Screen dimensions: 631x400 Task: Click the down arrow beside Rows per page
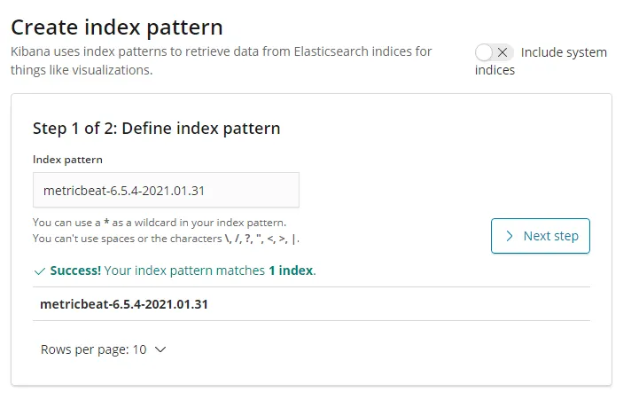tap(160, 349)
